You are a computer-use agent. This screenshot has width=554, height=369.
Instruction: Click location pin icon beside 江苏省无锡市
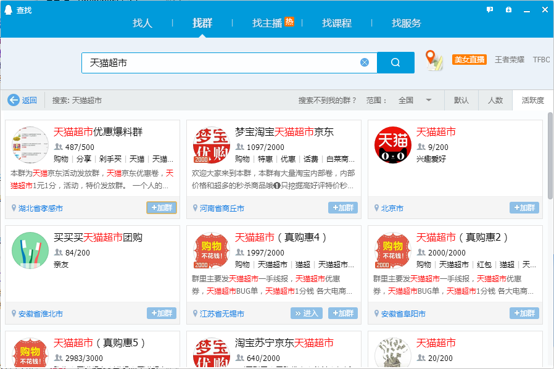(195, 313)
